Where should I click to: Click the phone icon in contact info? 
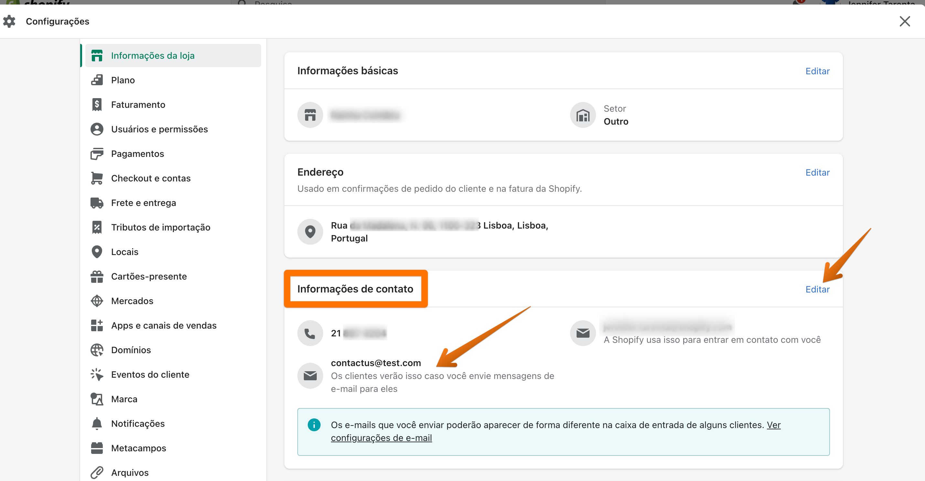310,333
